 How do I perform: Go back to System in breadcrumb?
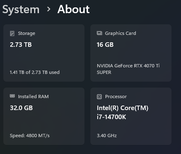pyautogui.click(x=21, y=9)
